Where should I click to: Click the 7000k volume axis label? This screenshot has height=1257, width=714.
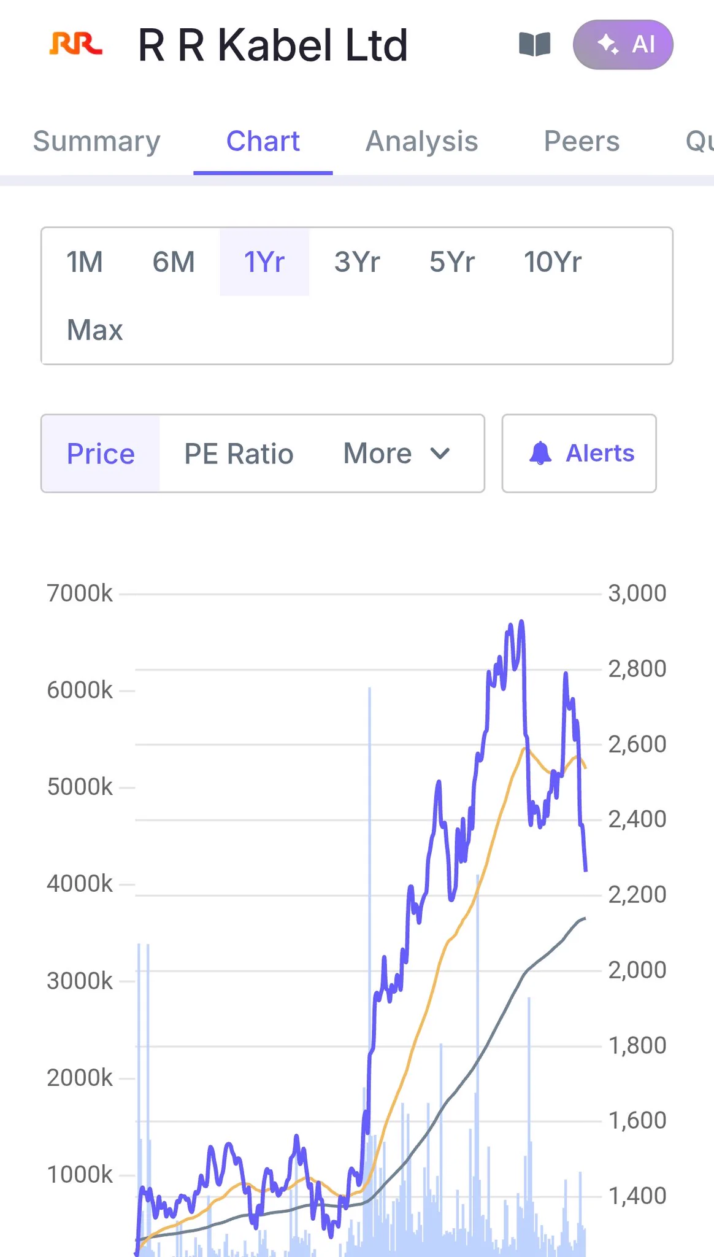tap(80, 594)
